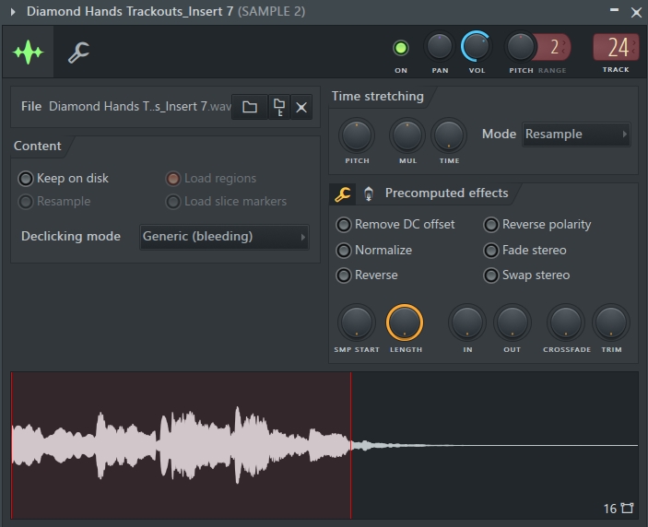This screenshot has height=527, width=648.
Task: Open the Declicking mode Generic (bleeding) dropdown
Action: (224, 237)
